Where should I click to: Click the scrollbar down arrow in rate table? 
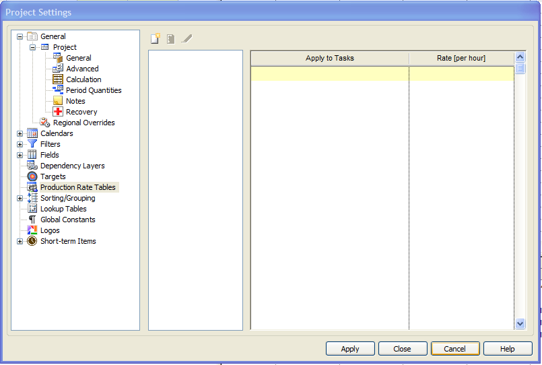click(520, 324)
